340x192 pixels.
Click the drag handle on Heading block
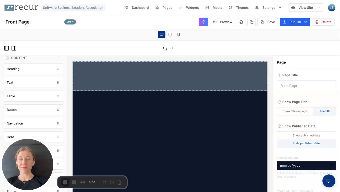click(58, 69)
